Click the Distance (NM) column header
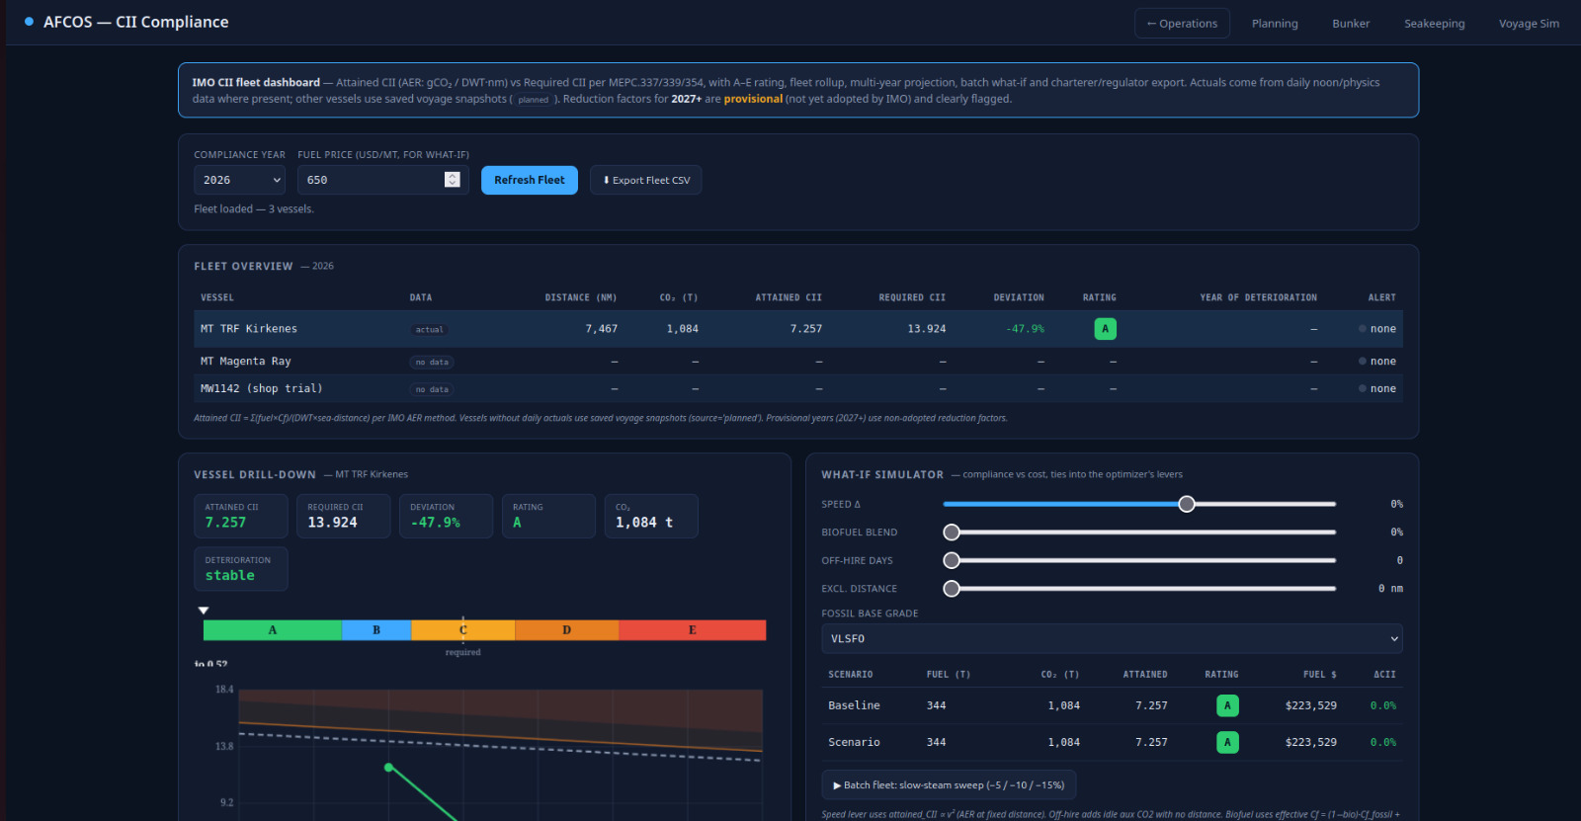The image size is (1581, 821). 580,297
